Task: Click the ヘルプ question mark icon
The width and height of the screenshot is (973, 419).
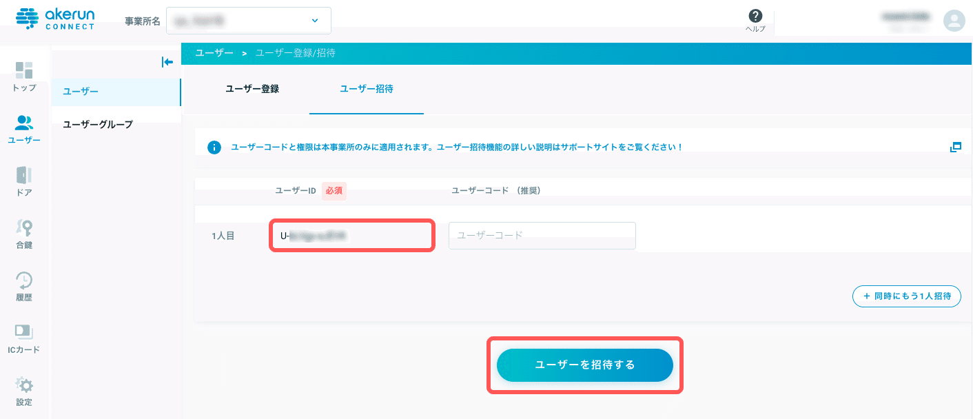Action: [755, 17]
